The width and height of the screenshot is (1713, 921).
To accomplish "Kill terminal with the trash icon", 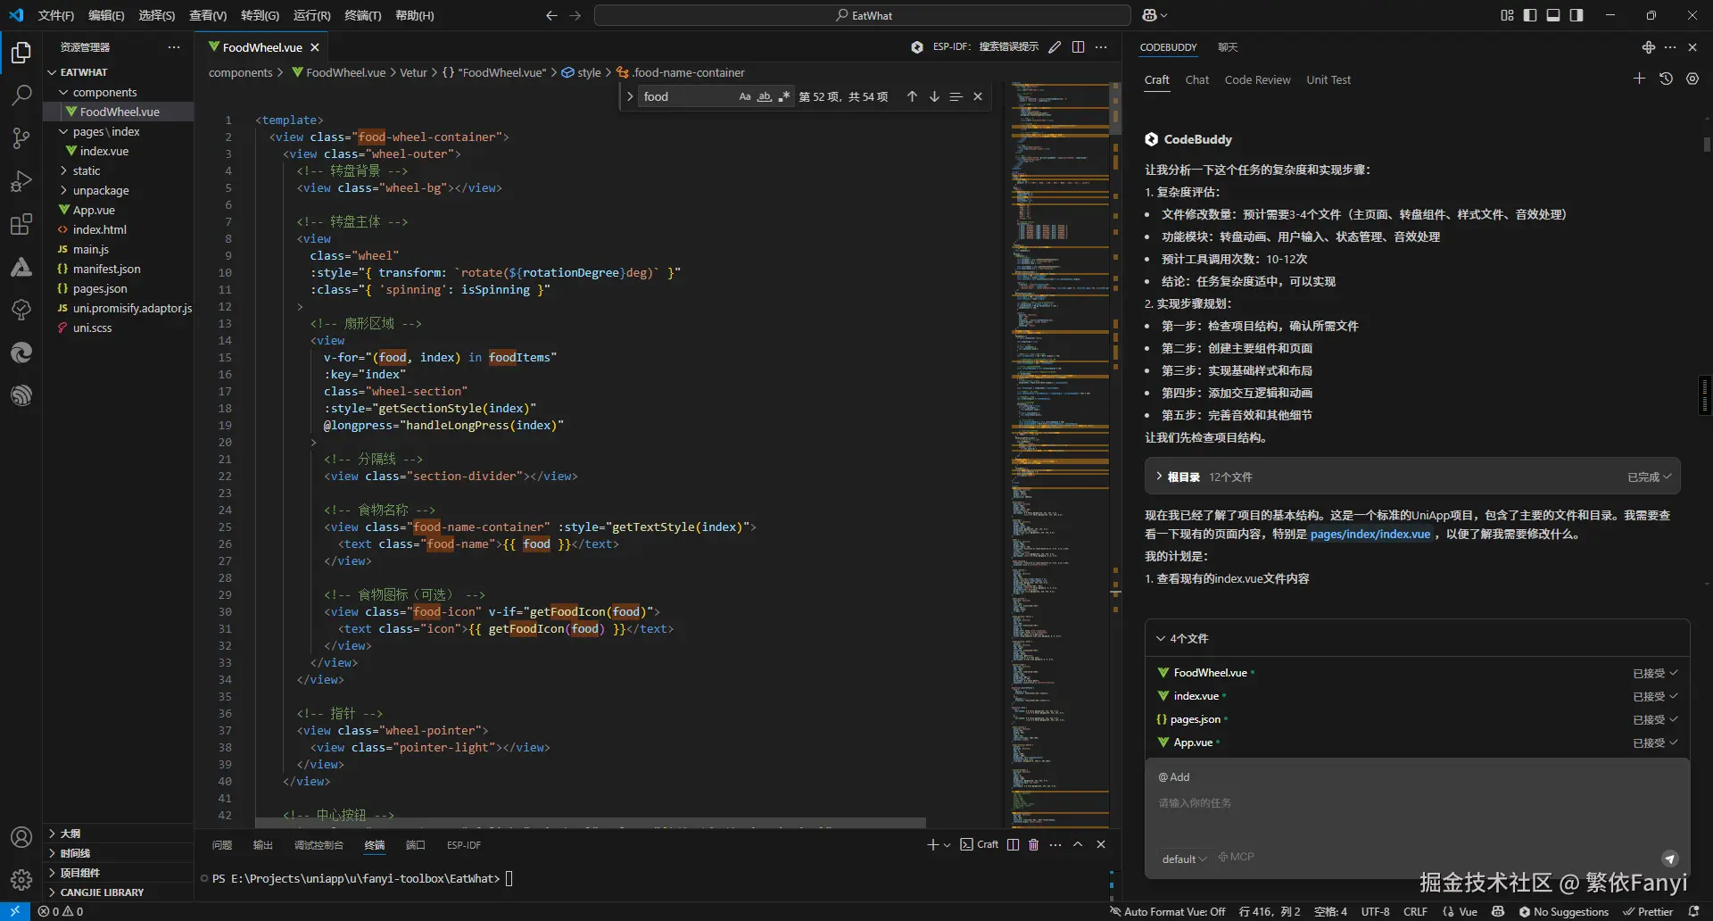I will (x=1033, y=844).
